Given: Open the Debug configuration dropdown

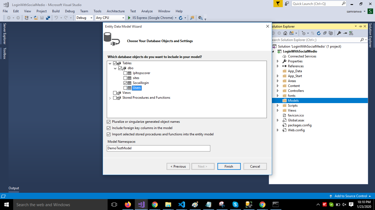Looking at the screenshot, I should (84, 18).
